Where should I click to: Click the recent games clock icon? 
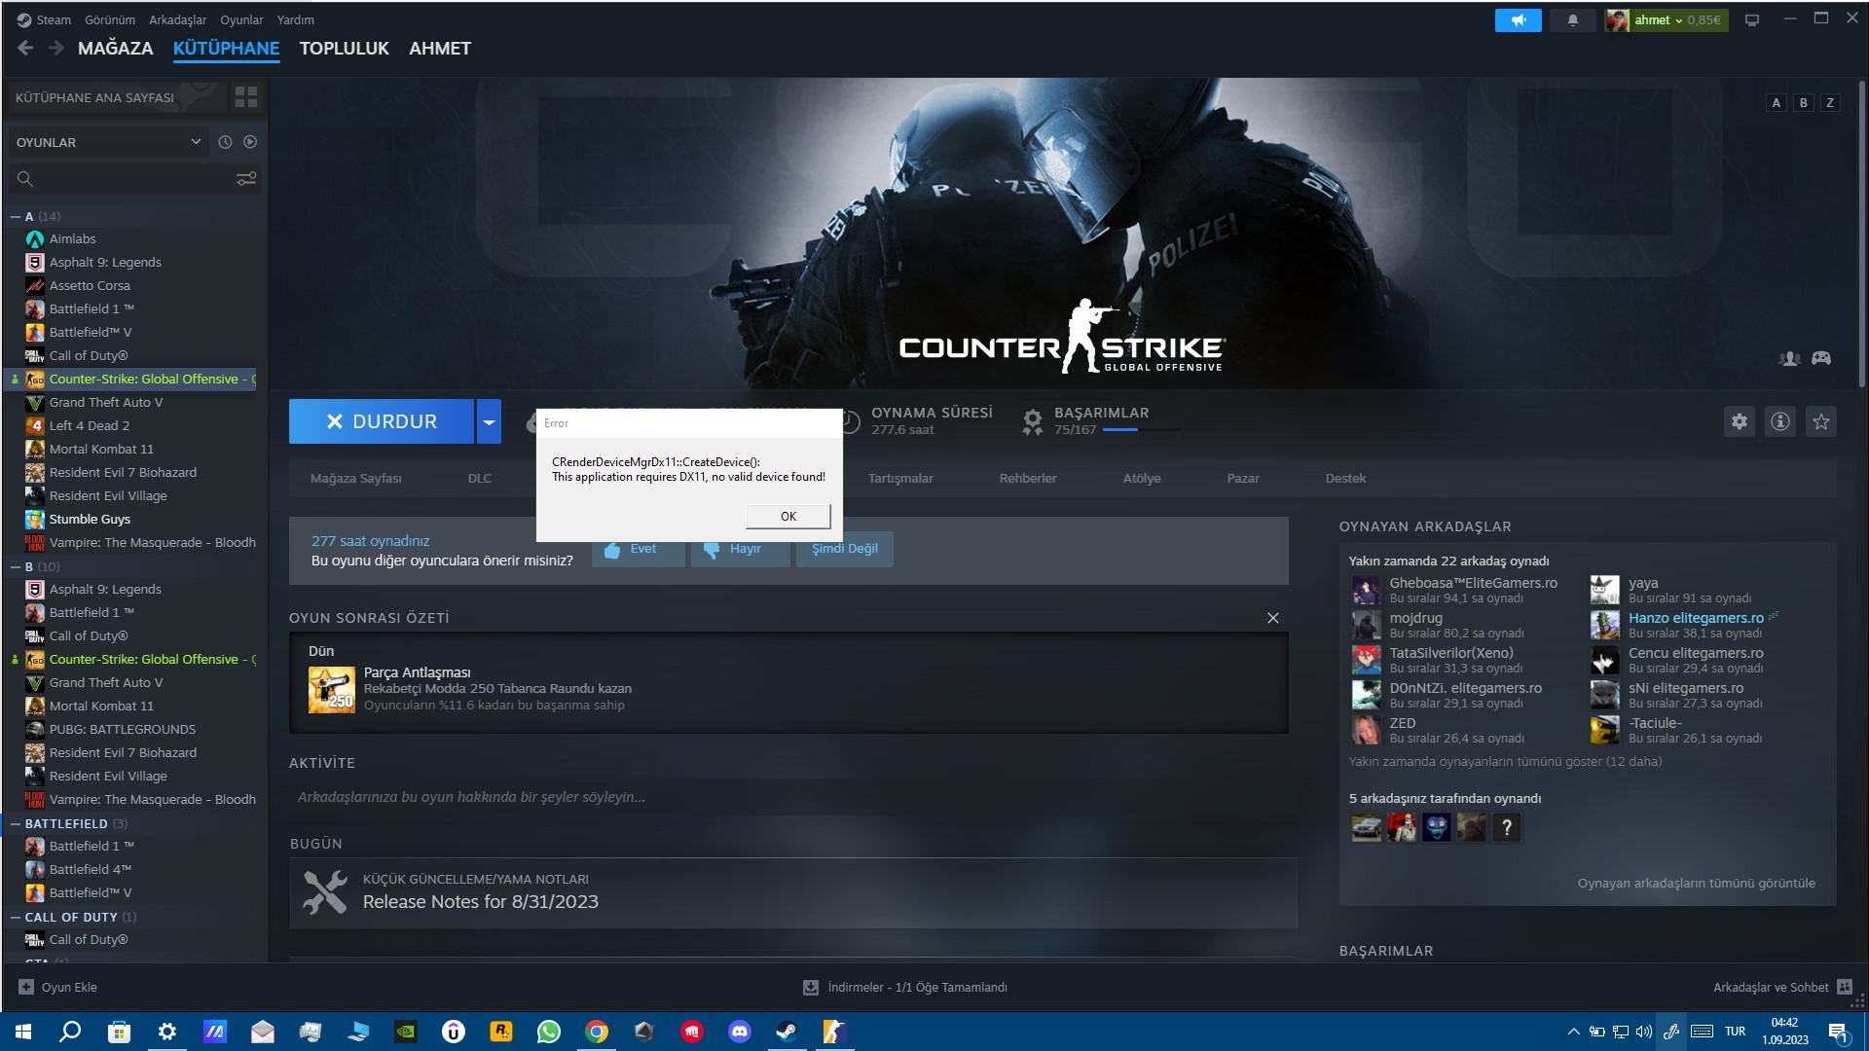[225, 142]
